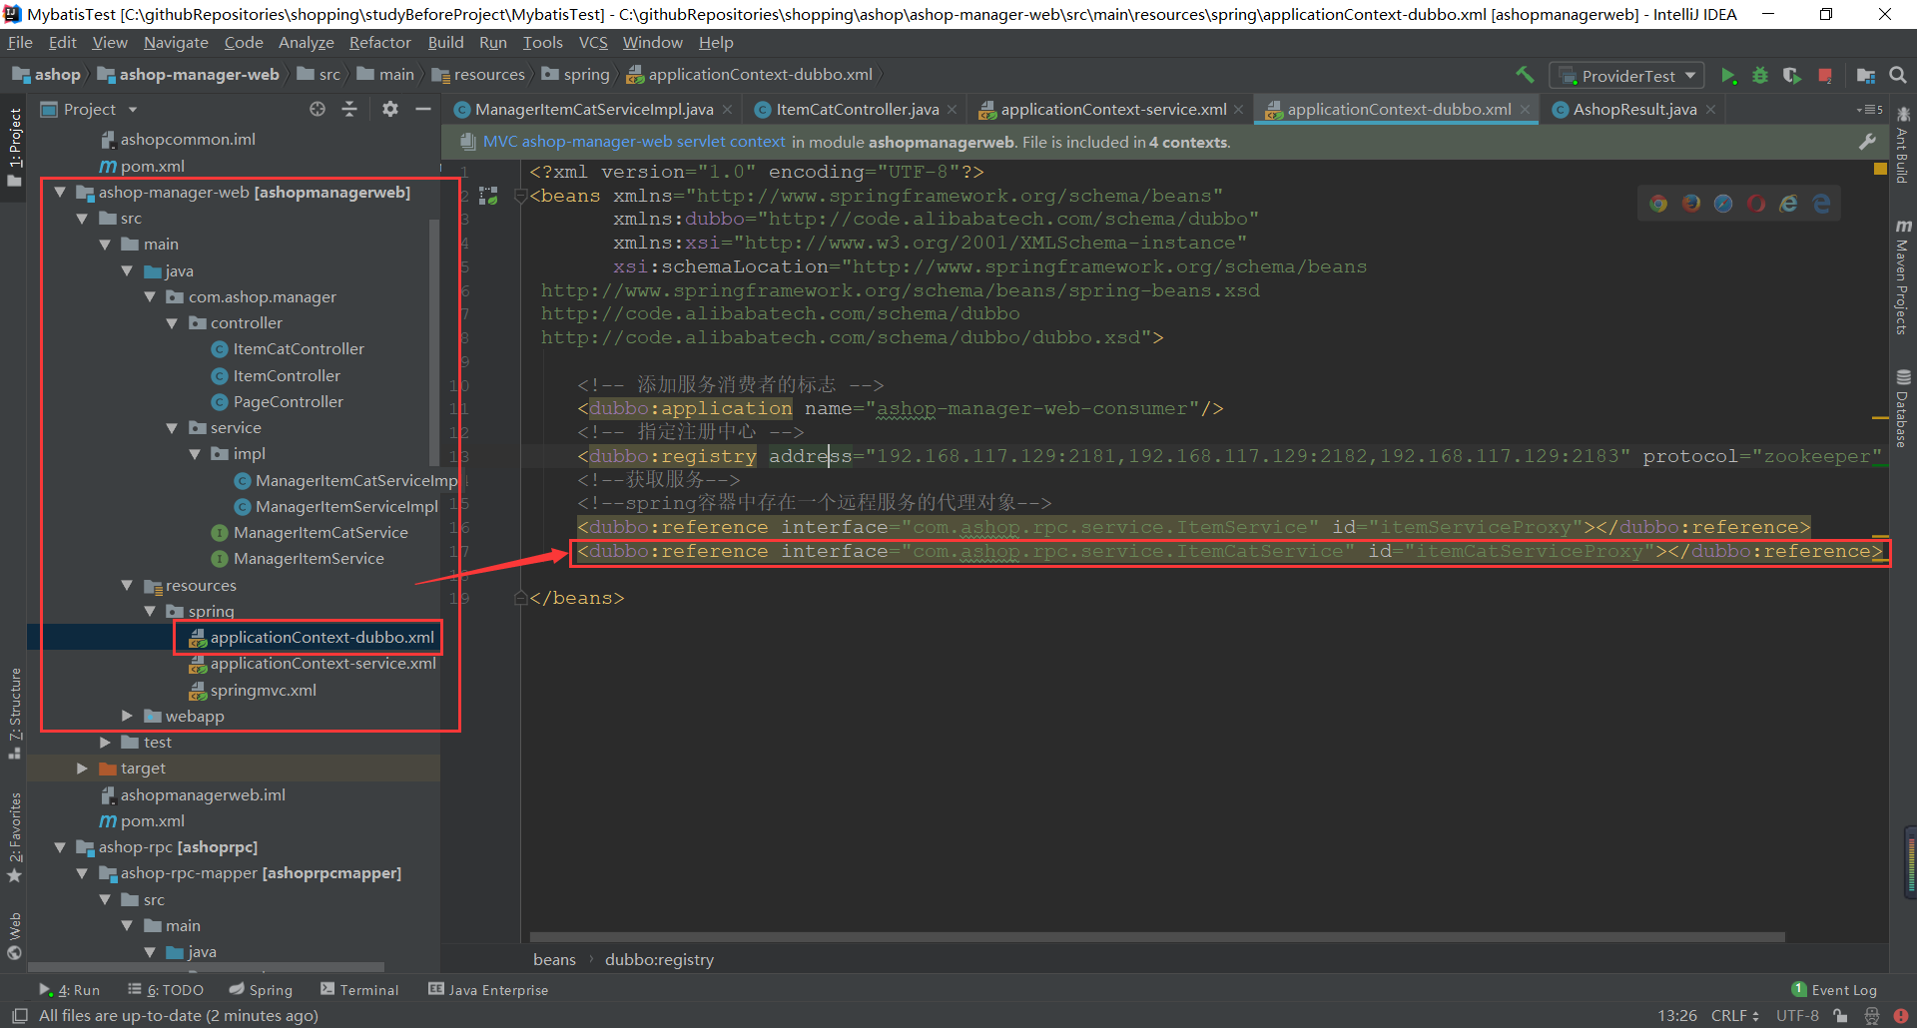Click the green hammer Build Project icon
Screen dimensions: 1917x1028
(x=1524, y=75)
